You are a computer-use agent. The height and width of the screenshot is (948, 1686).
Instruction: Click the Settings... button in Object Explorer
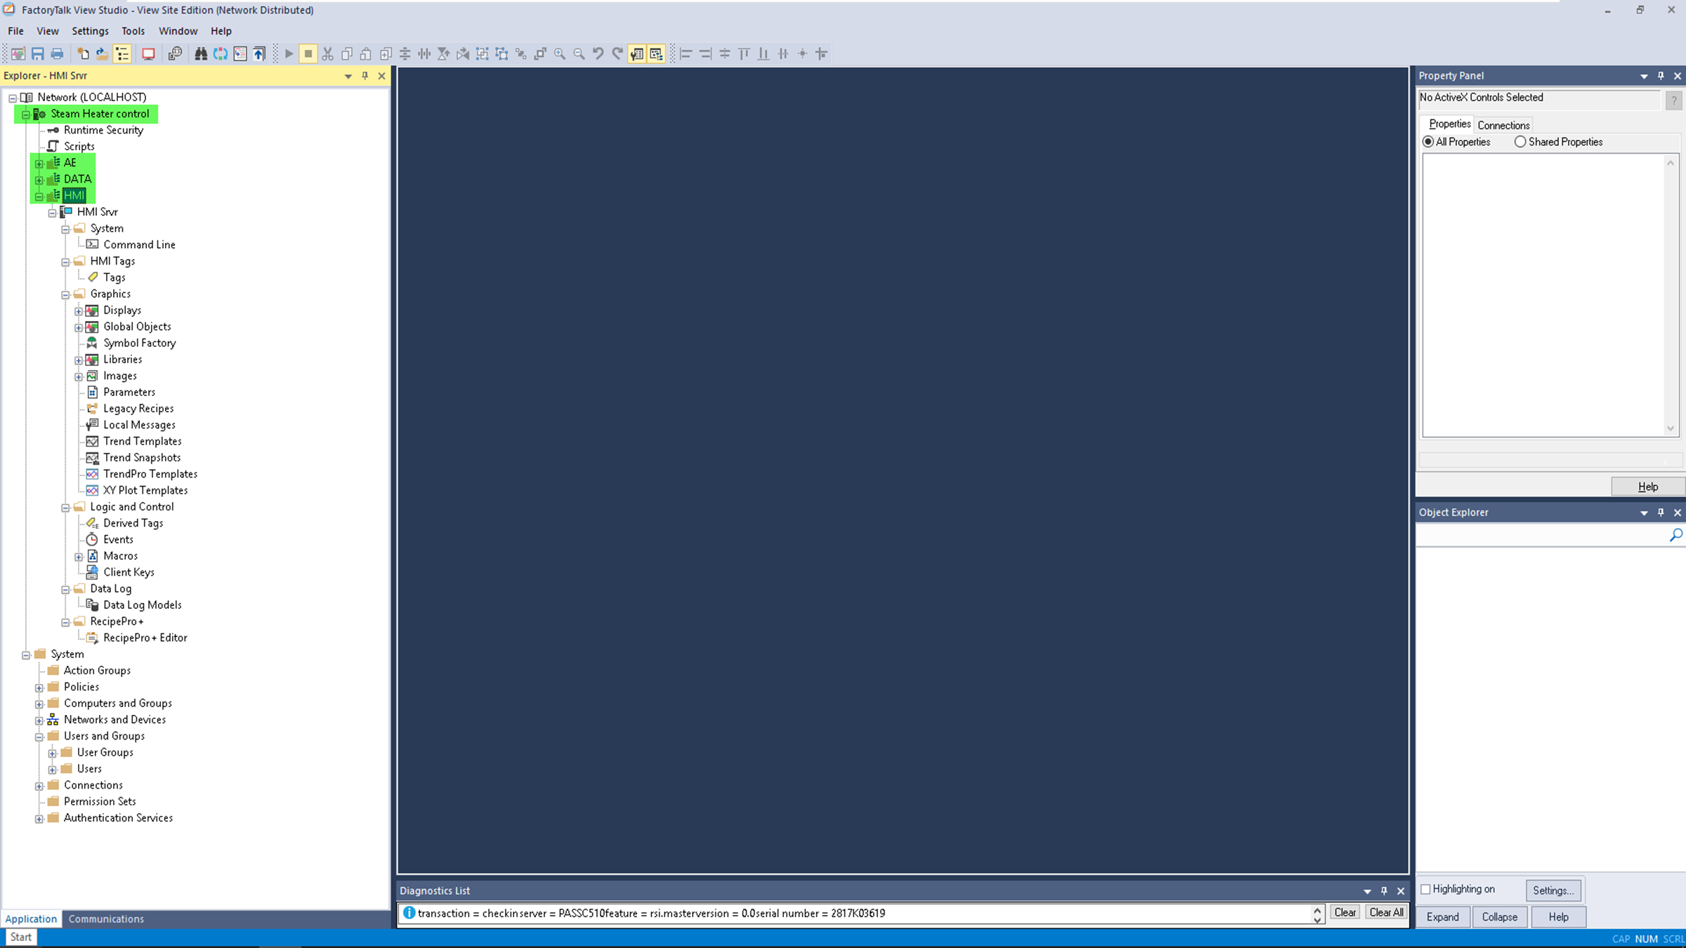pyautogui.click(x=1553, y=890)
